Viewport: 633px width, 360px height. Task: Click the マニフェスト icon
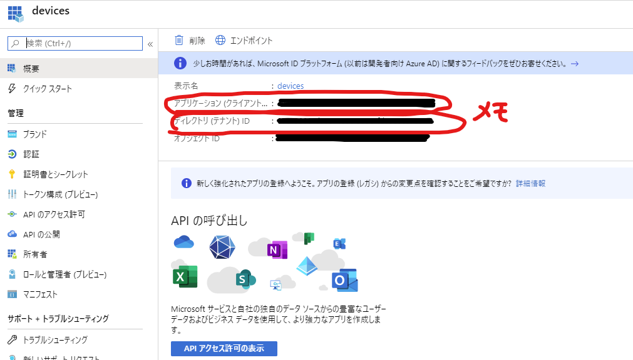point(12,294)
